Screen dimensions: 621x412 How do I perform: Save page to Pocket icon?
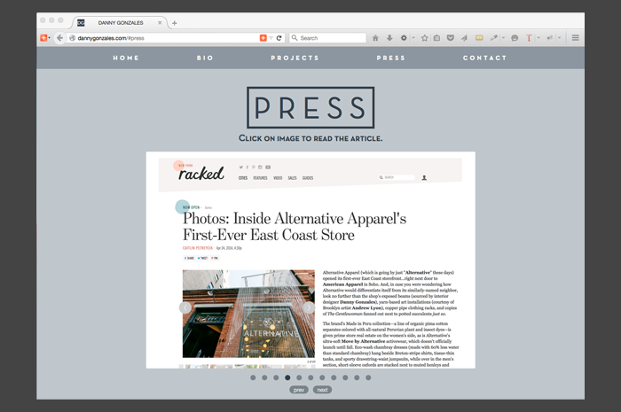point(451,38)
